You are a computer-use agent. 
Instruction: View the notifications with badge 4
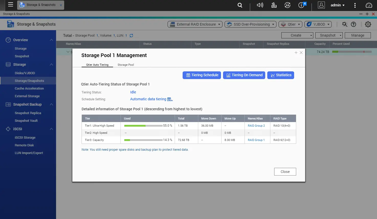(301, 5)
